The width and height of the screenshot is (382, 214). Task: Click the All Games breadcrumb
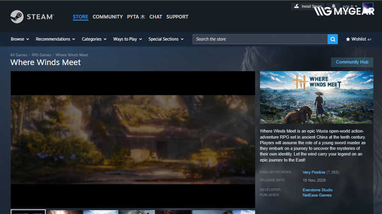click(19, 55)
